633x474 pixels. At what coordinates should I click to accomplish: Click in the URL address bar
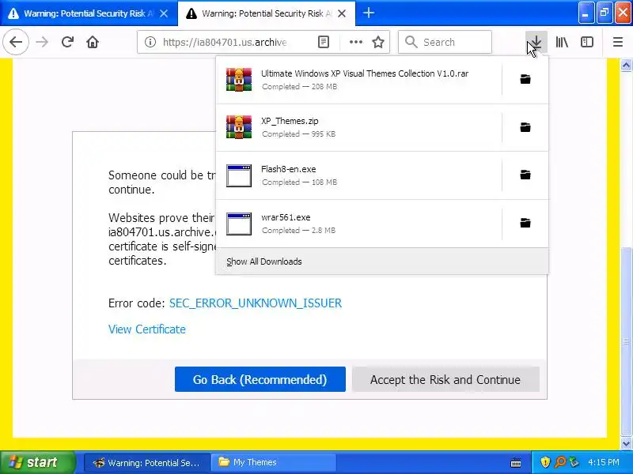tap(225, 42)
